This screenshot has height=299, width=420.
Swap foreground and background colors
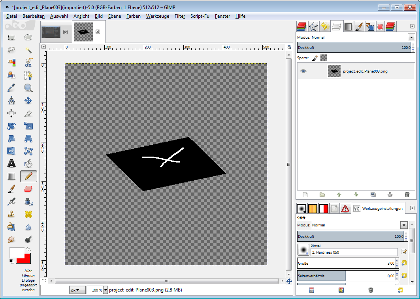28,250
